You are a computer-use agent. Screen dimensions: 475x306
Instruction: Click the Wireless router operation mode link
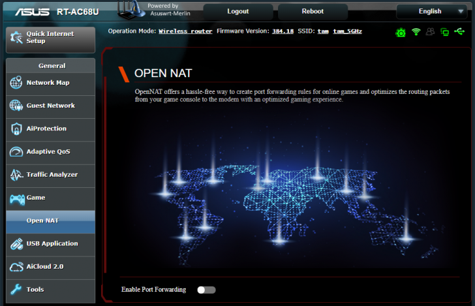pos(185,31)
